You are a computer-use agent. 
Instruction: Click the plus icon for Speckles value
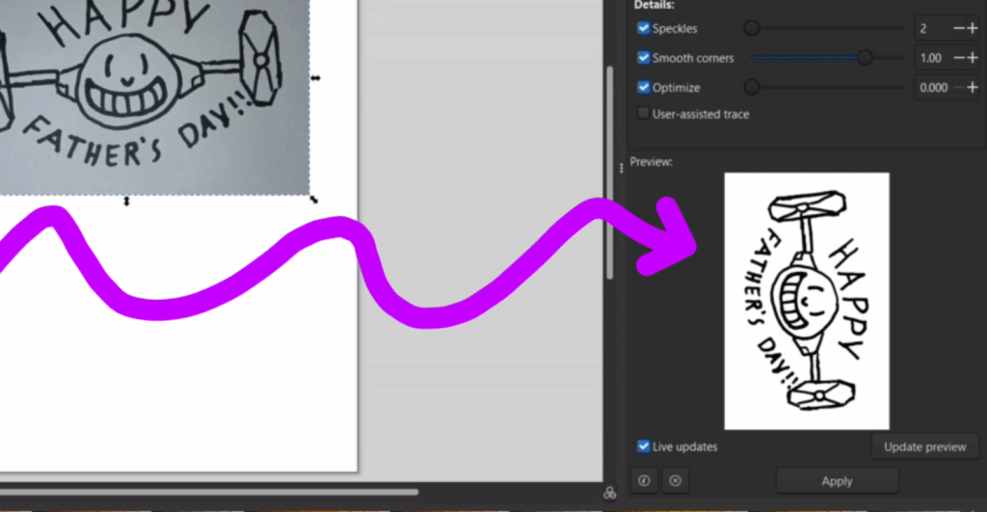(x=972, y=29)
